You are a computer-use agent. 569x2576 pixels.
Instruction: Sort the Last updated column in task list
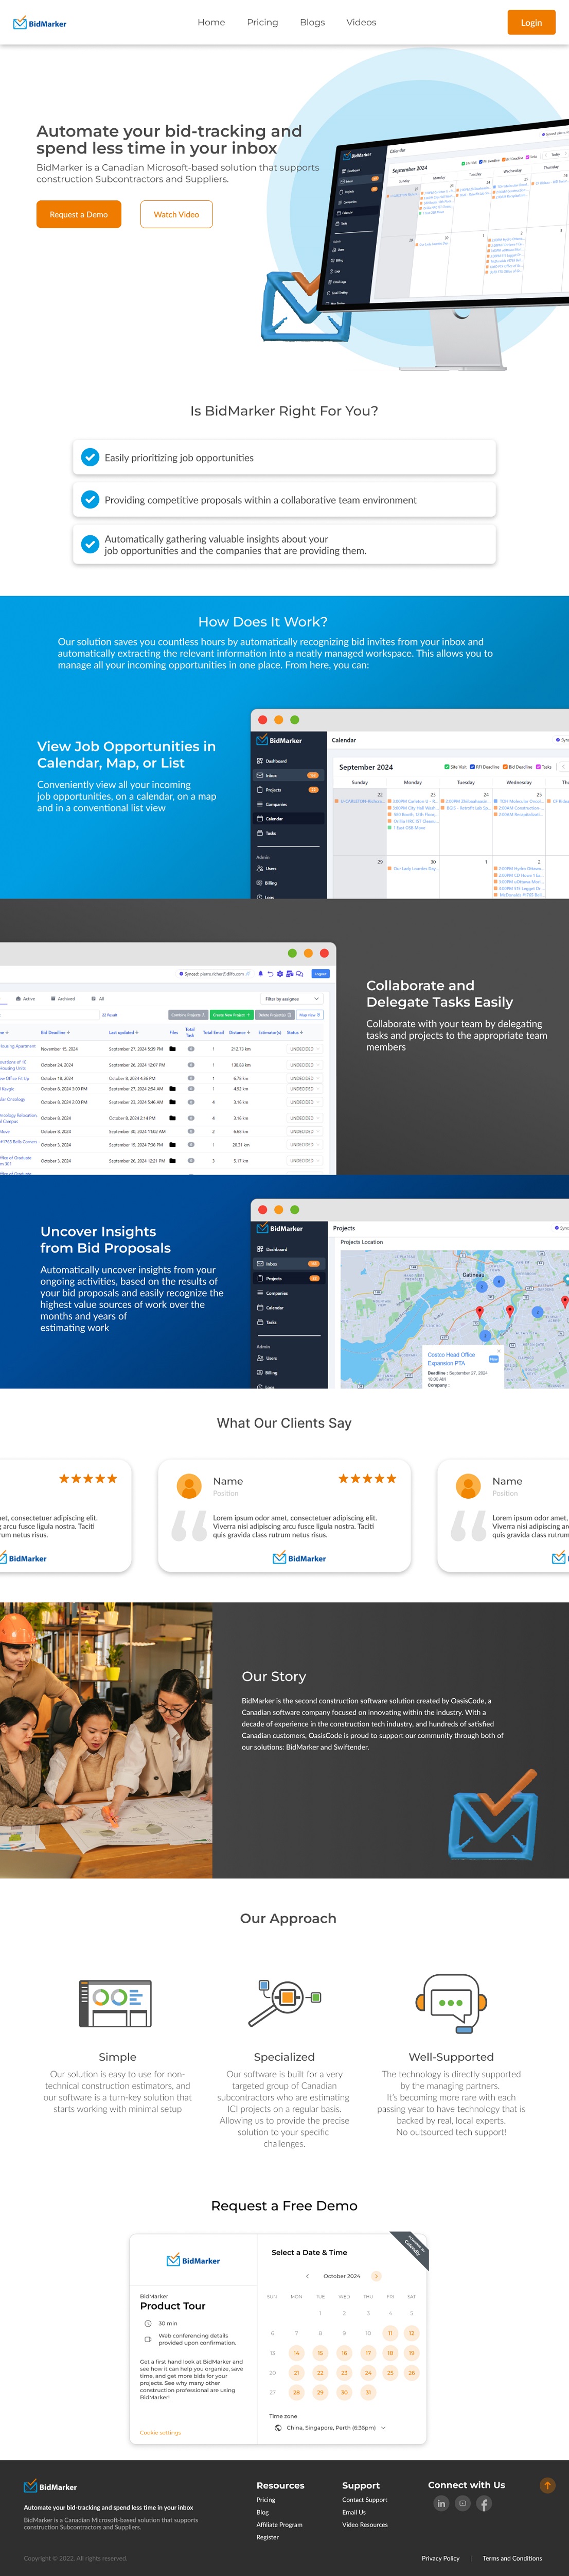tap(124, 1032)
